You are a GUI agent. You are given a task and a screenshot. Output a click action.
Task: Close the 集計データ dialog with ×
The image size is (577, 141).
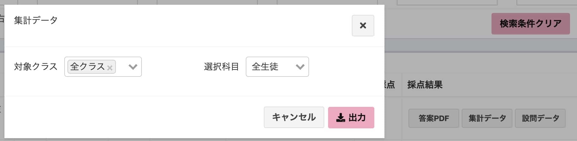(363, 26)
